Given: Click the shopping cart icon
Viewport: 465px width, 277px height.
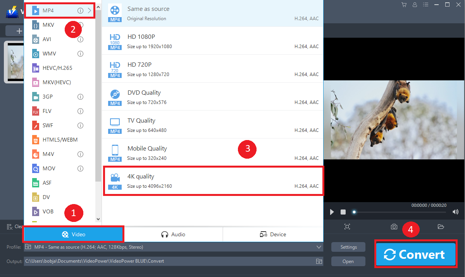Looking at the screenshot, I should click(404, 5).
